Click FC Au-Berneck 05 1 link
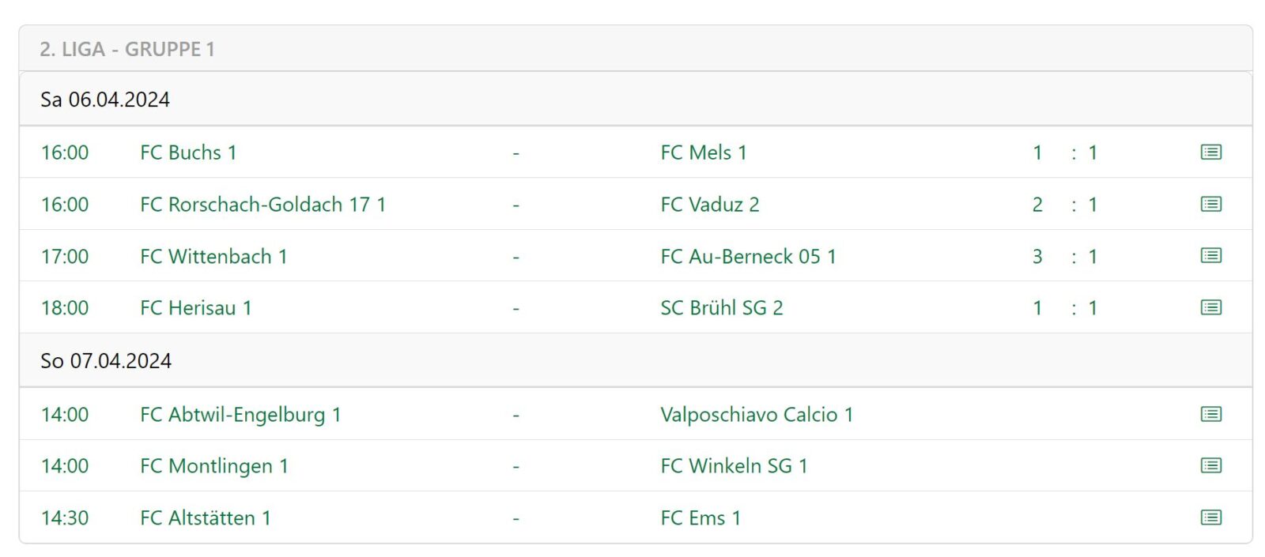Viewport: 1265px width, 557px height. pos(748,257)
